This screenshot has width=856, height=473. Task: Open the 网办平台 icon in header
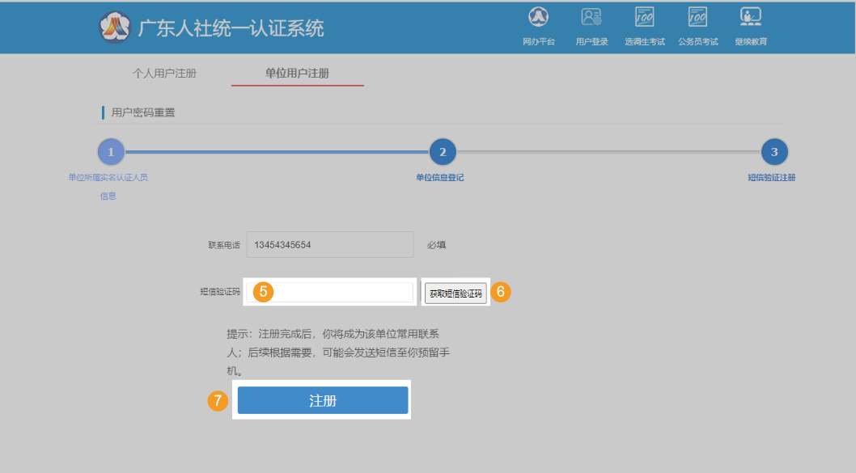(x=539, y=18)
